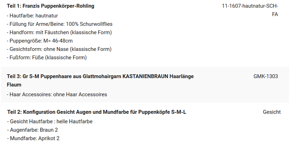This screenshot has height=144, width=289.
Task: Click the Gesichtsform ohne Nase line
Action: click(x=59, y=49)
